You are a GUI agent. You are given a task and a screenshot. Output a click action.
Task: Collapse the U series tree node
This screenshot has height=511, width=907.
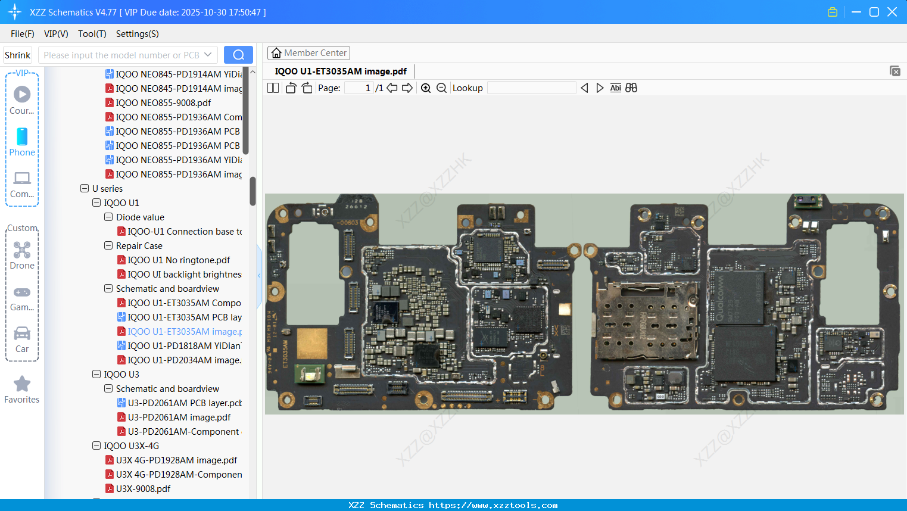(x=85, y=188)
